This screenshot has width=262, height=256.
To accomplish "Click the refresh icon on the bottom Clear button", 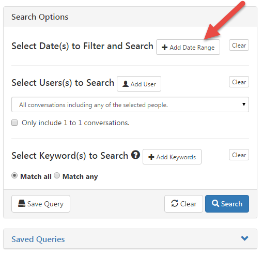I will [x=175, y=203].
